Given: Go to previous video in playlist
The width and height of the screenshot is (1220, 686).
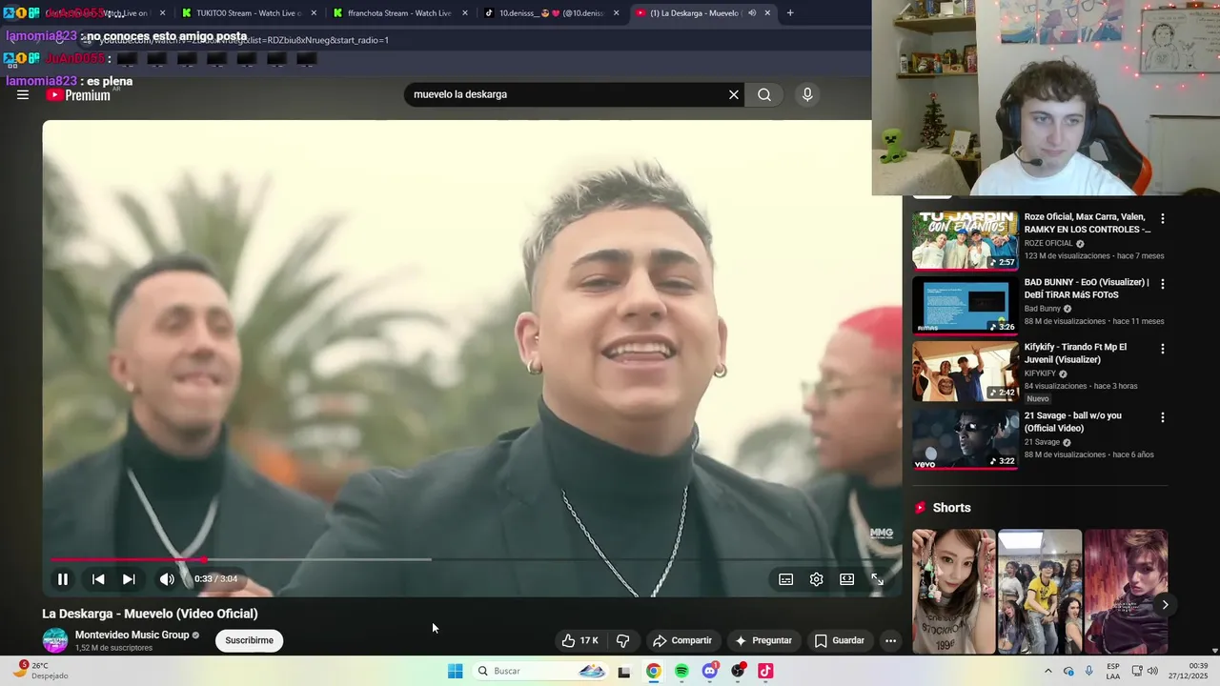Looking at the screenshot, I should (98, 578).
